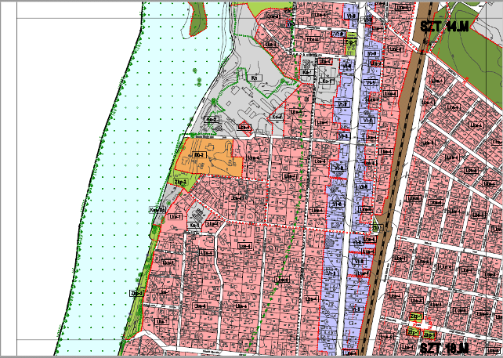The width and height of the screenshot is (503, 358).
Task: Select the Zkp-5 green zone label
Action: coord(179,183)
